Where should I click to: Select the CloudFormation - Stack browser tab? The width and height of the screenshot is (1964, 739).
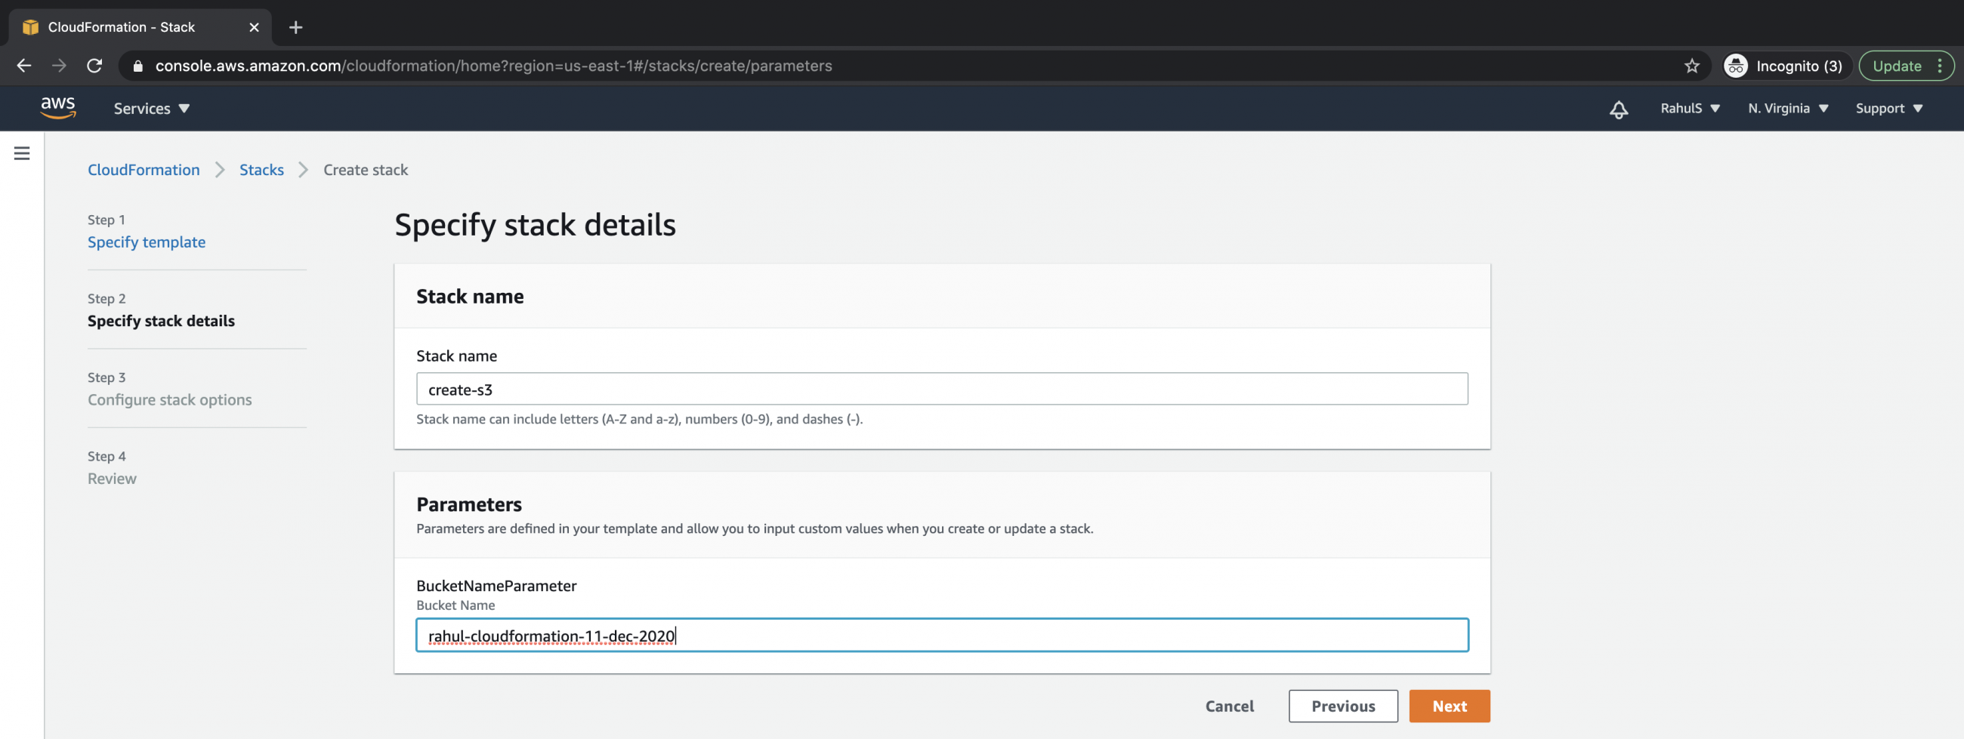pos(140,27)
